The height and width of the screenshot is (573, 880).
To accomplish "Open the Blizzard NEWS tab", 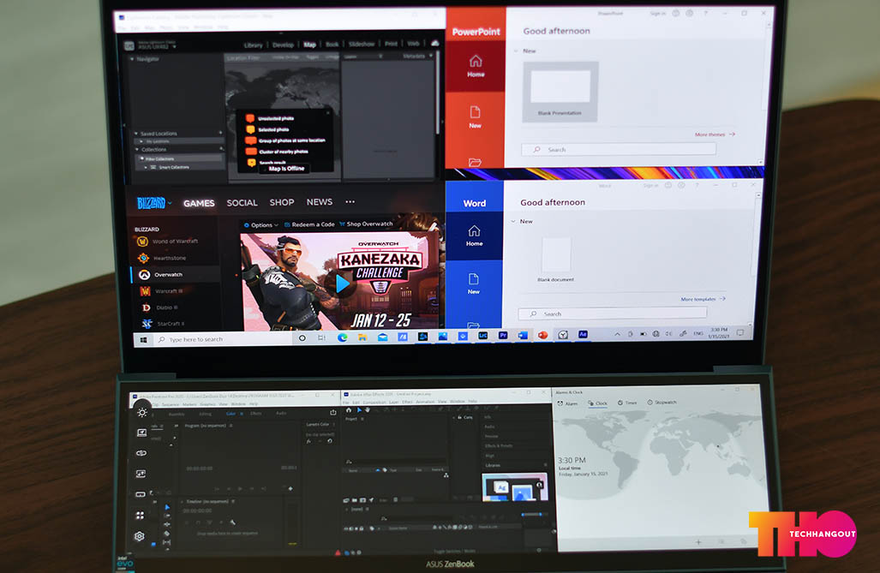I will tap(320, 202).
